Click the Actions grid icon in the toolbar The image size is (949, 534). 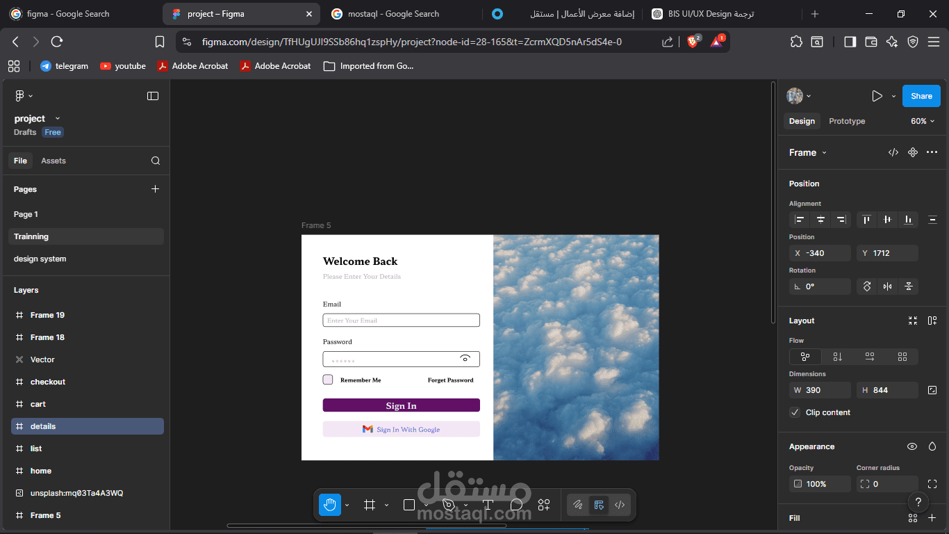click(544, 505)
